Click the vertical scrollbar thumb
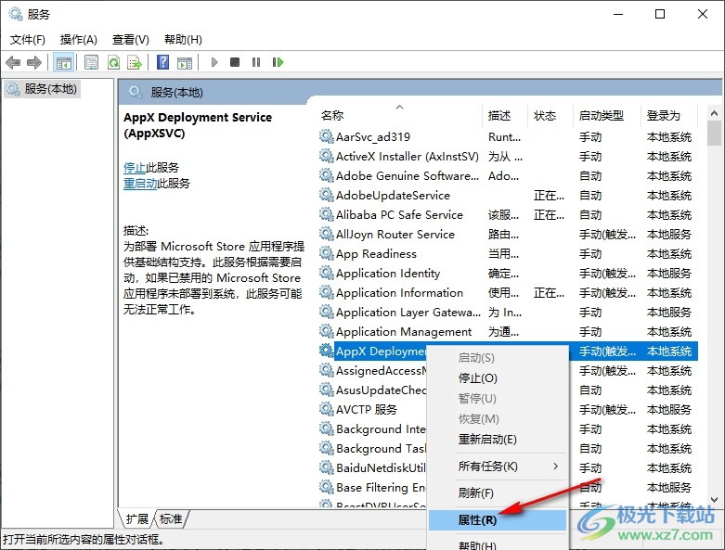 714,133
